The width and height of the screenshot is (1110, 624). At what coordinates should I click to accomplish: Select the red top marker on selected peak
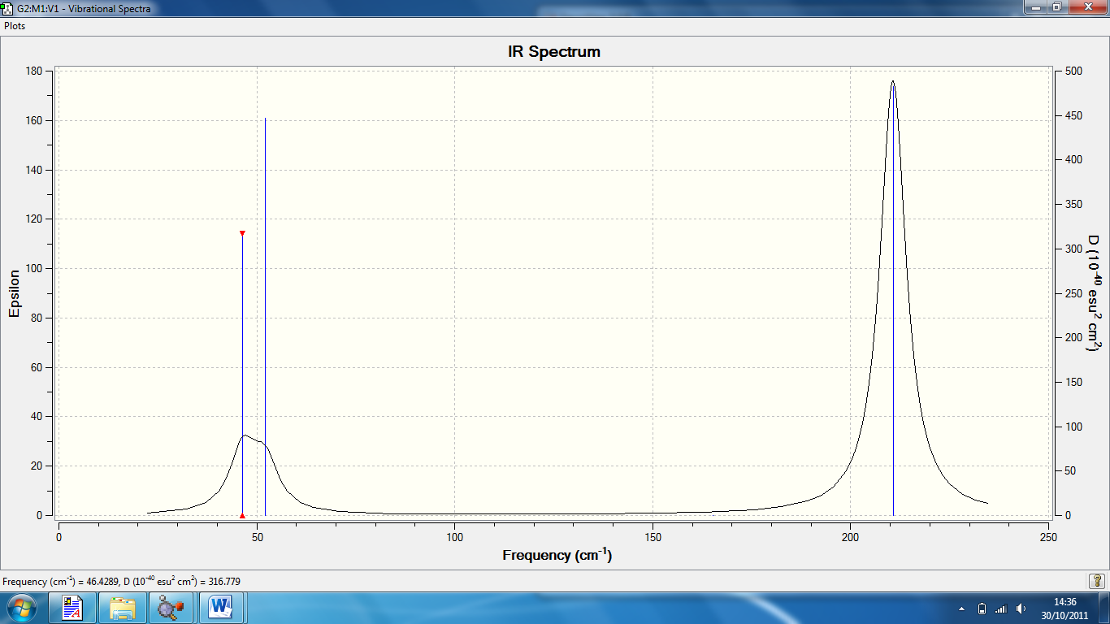pyautogui.click(x=242, y=233)
